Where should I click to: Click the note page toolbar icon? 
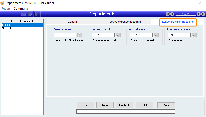[30, 14]
